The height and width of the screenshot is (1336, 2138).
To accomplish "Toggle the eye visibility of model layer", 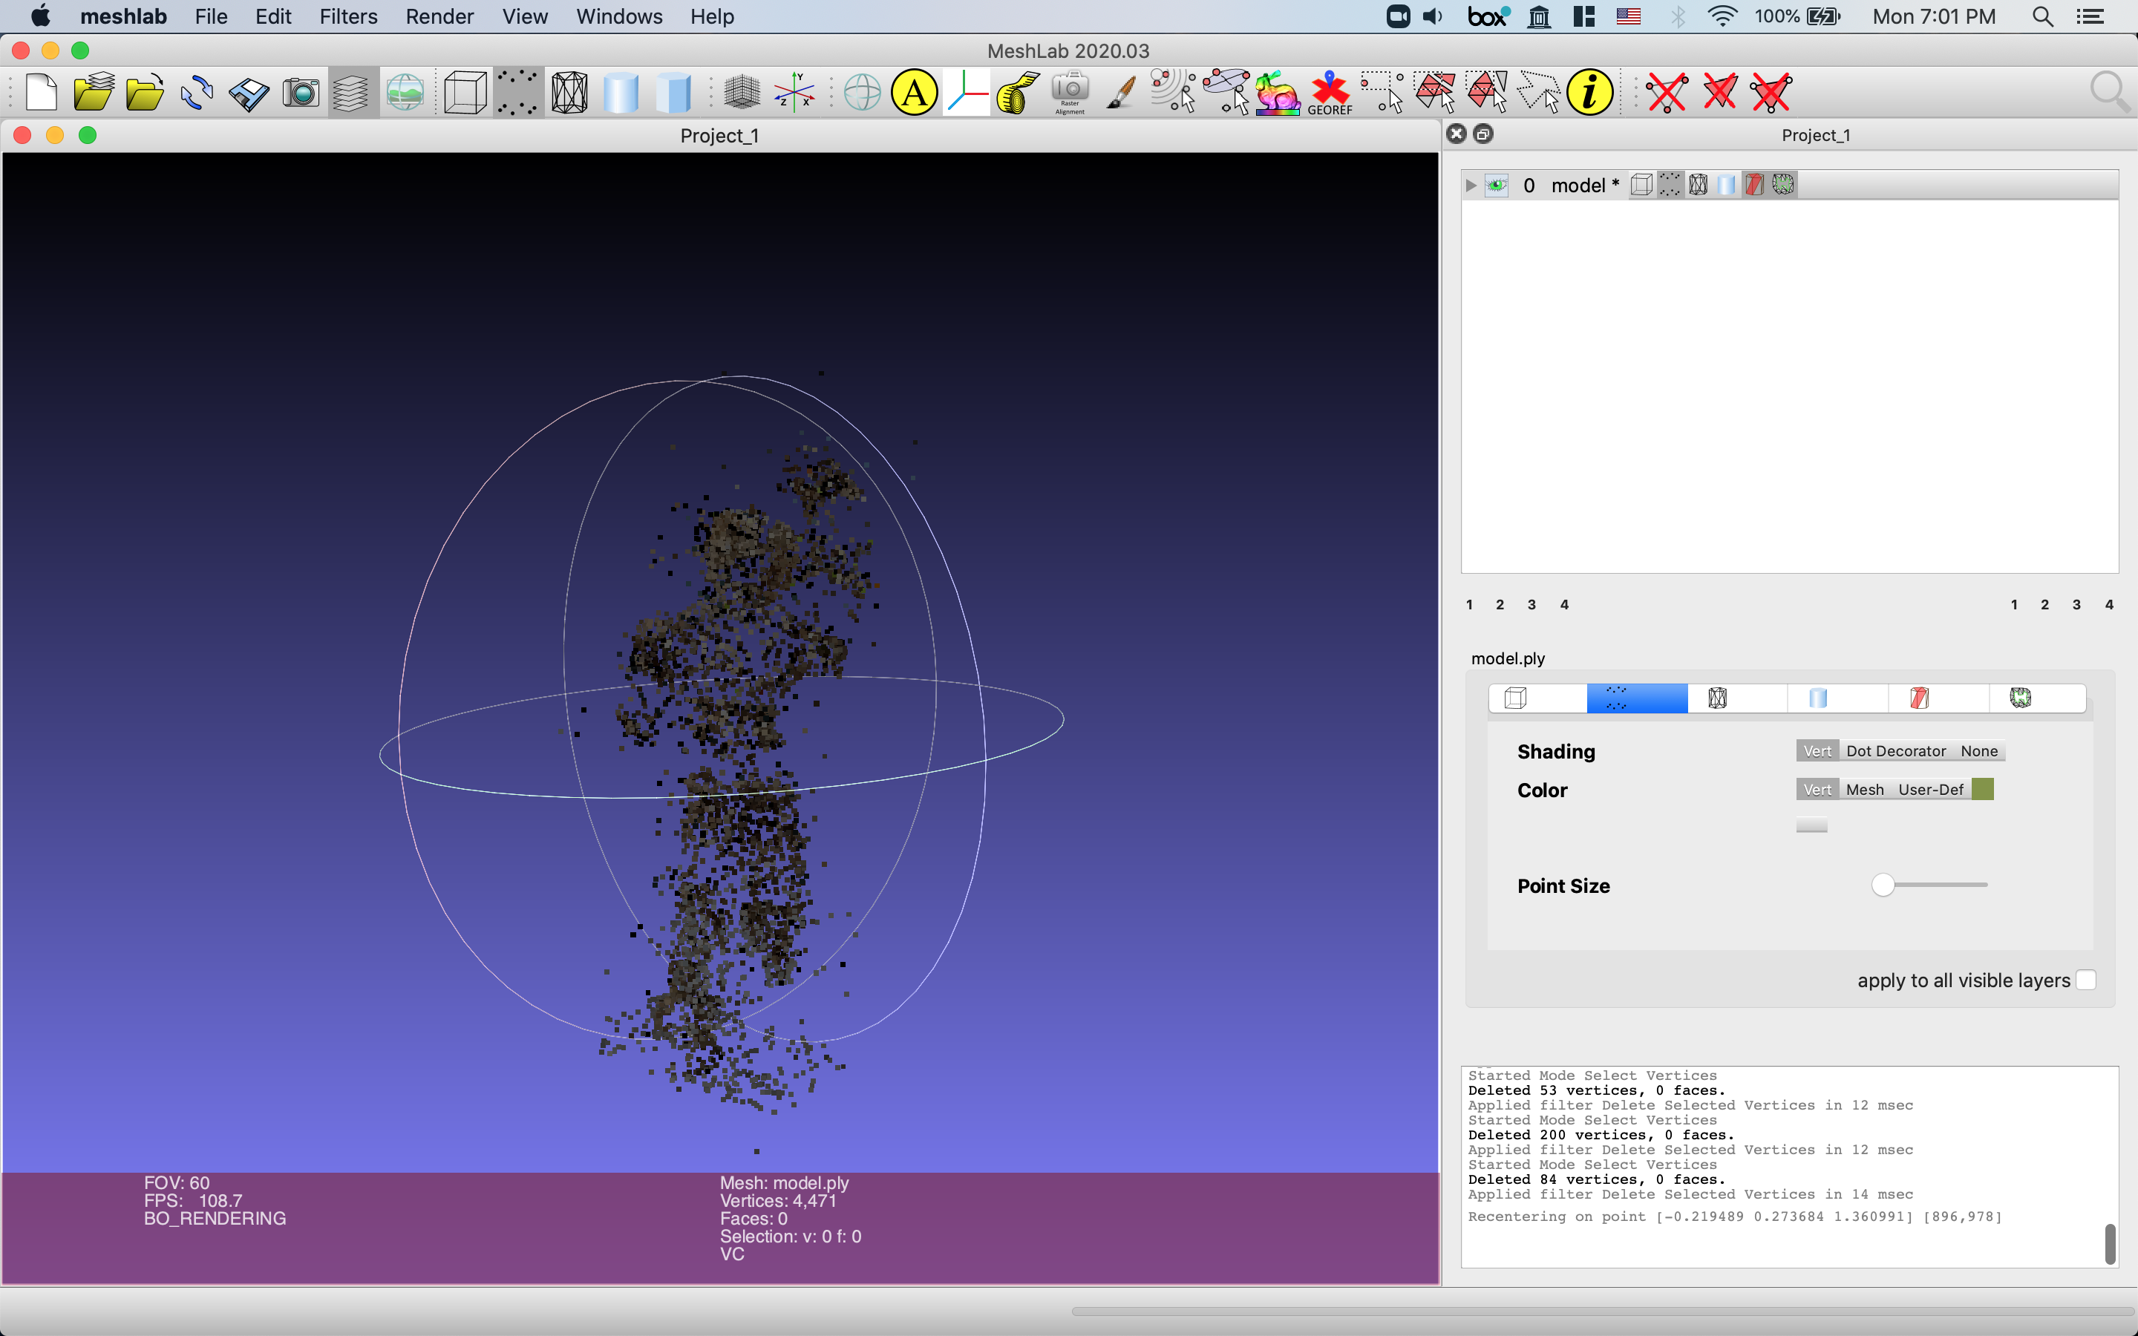I will tap(1497, 186).
